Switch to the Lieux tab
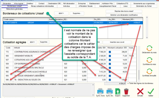 (x=125, y=6)
